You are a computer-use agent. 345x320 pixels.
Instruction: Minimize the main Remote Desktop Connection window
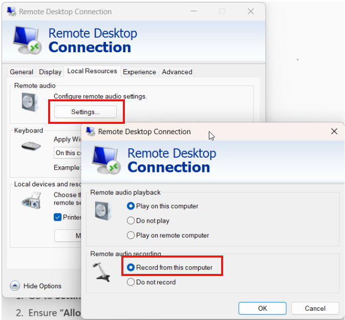pyautogui.click(x=193, y=11)
